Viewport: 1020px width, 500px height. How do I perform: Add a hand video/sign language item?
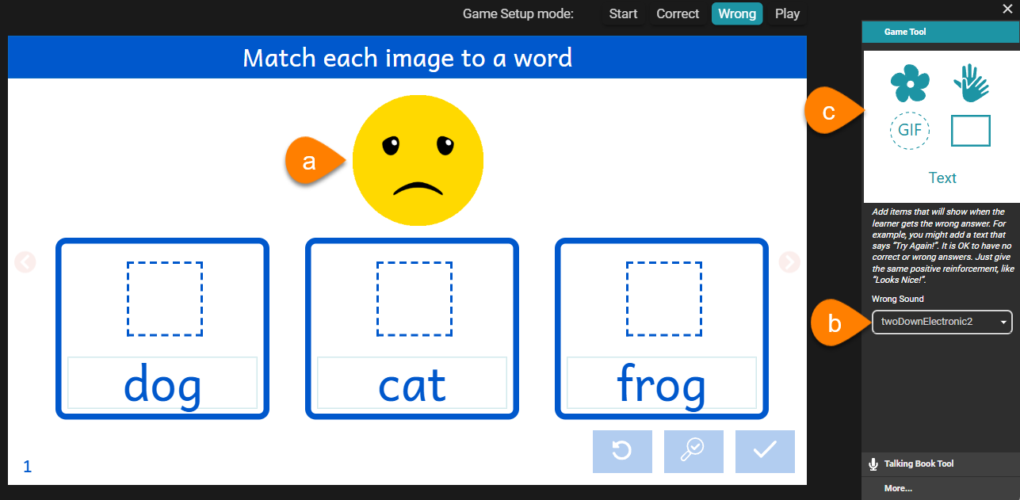[x=970, y=83]
